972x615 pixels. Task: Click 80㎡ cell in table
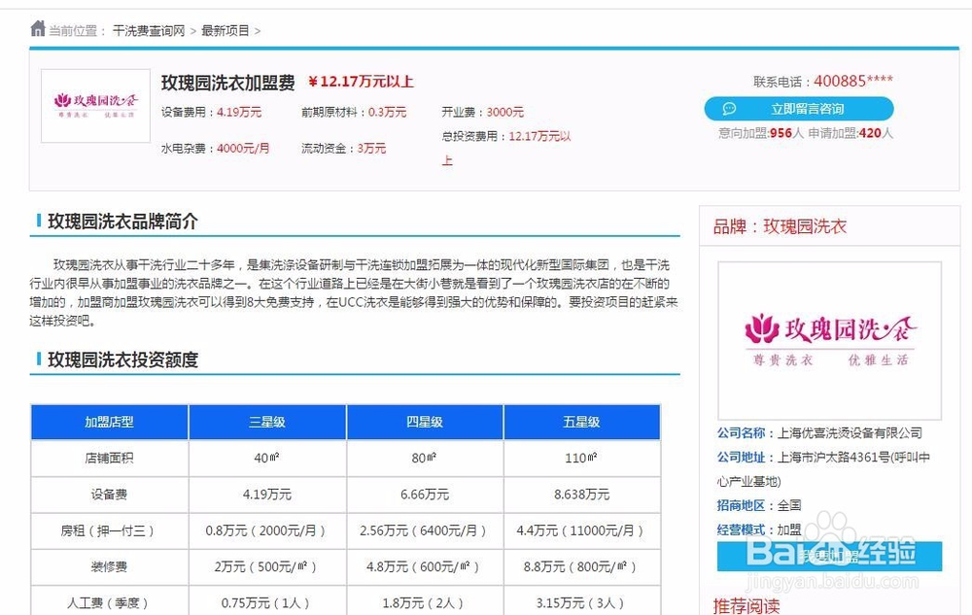tap(424, 459)
